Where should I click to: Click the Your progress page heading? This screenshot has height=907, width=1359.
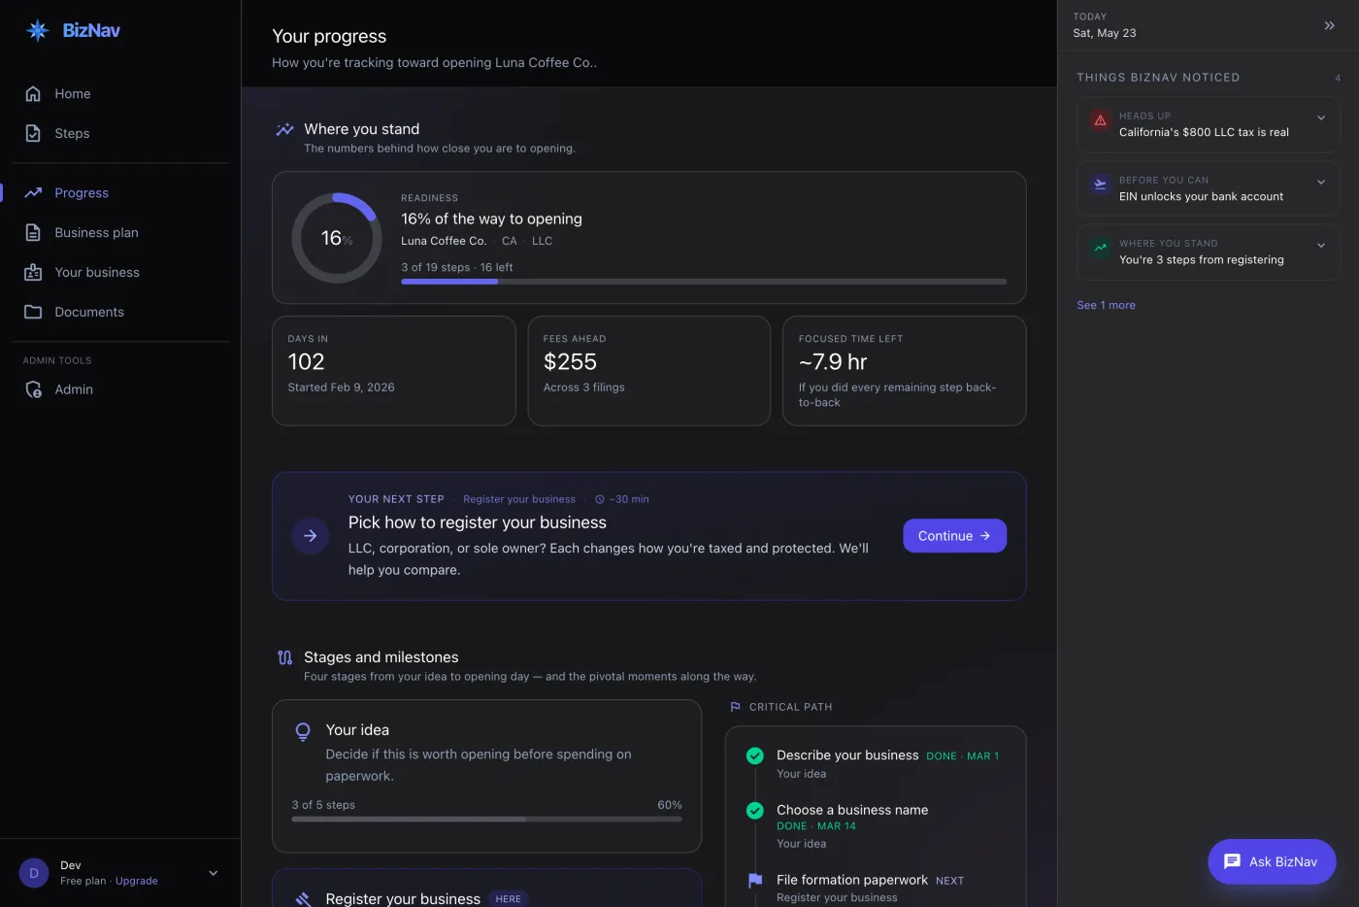pos(329,36)
